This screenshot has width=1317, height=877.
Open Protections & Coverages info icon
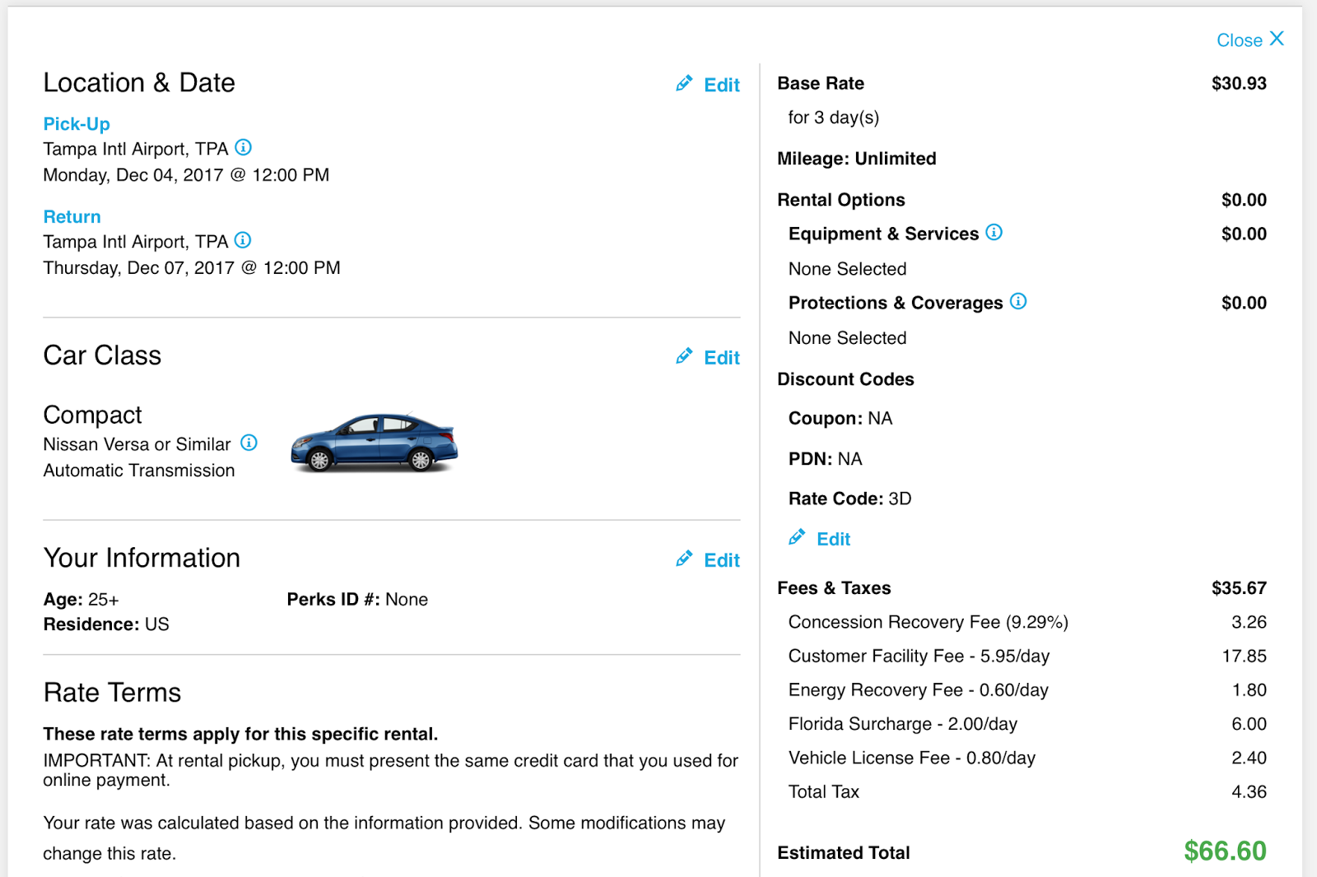tap(1018, 301)
